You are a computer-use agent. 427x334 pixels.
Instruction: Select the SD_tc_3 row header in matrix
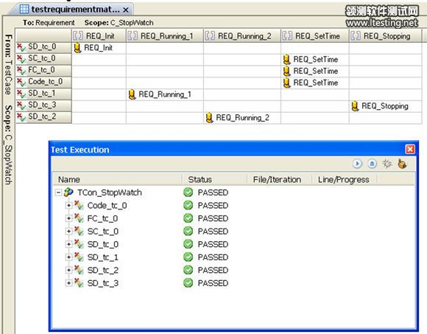point(43,105)
